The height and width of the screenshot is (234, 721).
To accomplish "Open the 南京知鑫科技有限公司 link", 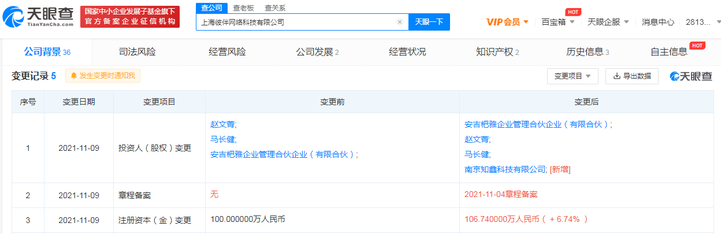I will pyautogui.click(x=504, y=169).
